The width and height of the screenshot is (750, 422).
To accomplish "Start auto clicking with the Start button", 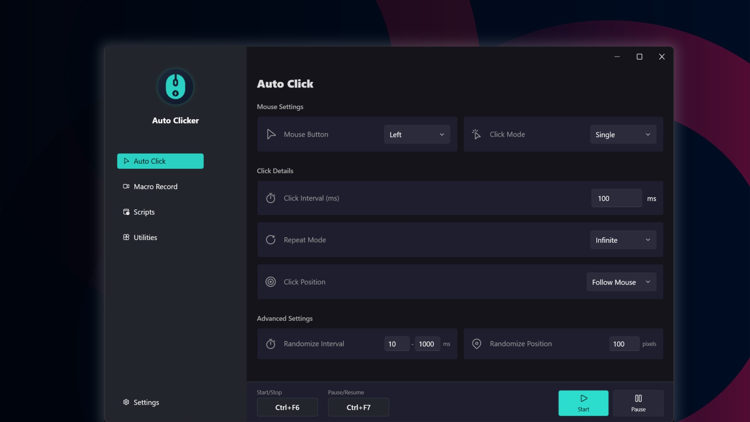I will tap(583, 403).
